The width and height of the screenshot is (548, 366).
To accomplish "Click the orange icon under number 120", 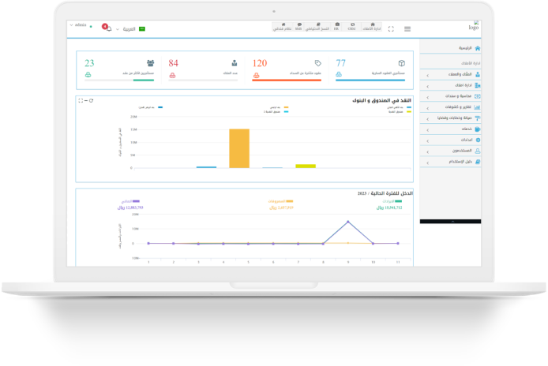I will point(256,76).
